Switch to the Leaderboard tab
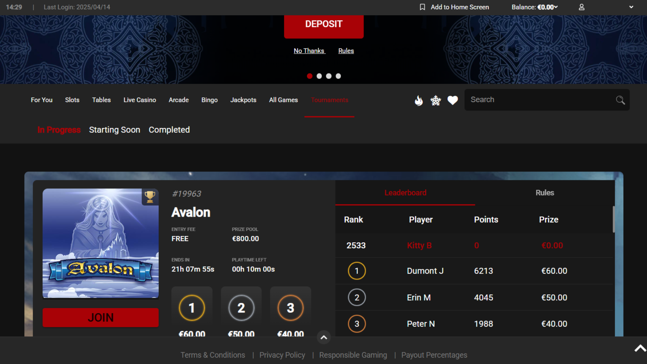The width and height of the screenshot is (647, 364). pyautogui.click(x=405, y=193)
